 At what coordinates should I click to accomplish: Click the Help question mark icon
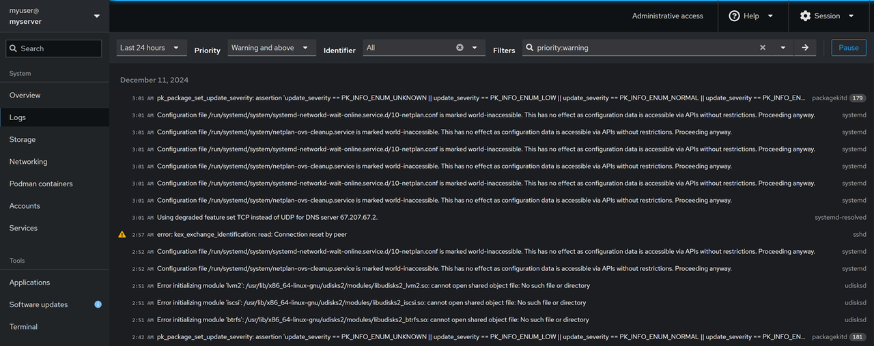tap(735, 16)
